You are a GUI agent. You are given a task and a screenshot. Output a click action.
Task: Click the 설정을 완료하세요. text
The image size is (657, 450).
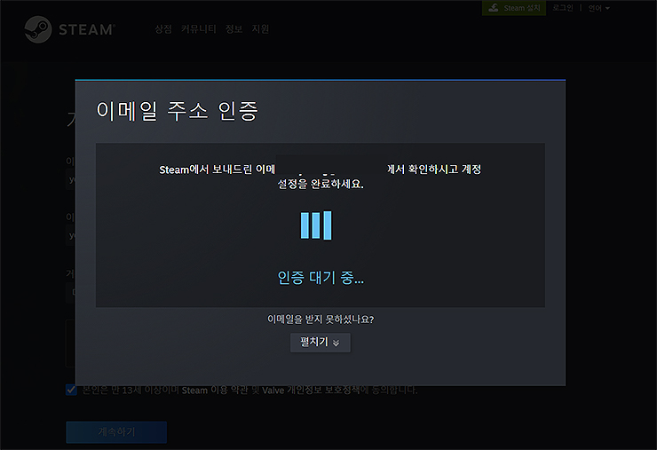pos(321,184)
